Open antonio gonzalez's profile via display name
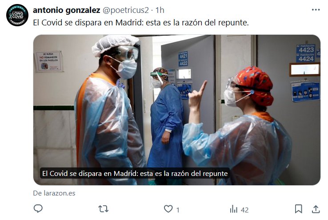 (x=67, y=10)
